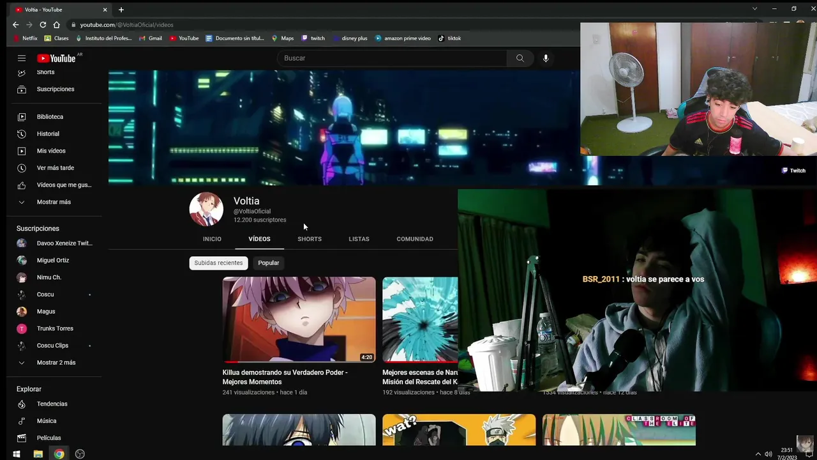Click the 12.200 suscriptores text
This screenshot has width=817, height=460.
coord(260,220)
